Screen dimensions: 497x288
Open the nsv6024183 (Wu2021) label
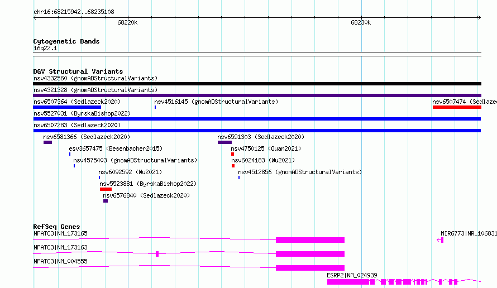pos(263,160)
